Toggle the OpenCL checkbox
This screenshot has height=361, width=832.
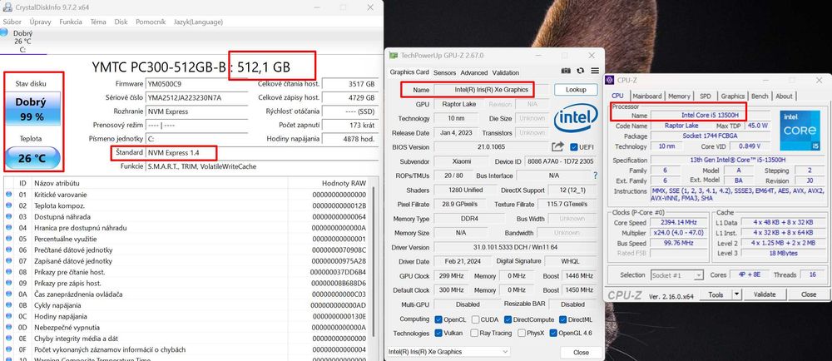click(438, 319)
